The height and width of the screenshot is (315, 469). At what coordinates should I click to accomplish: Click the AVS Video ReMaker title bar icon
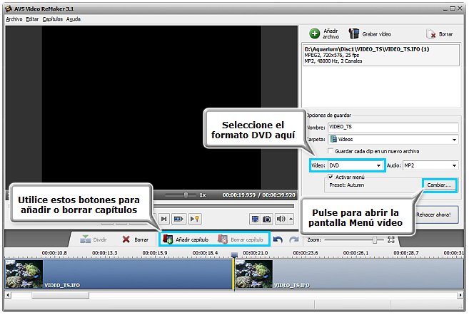click(x=9, y=9)
